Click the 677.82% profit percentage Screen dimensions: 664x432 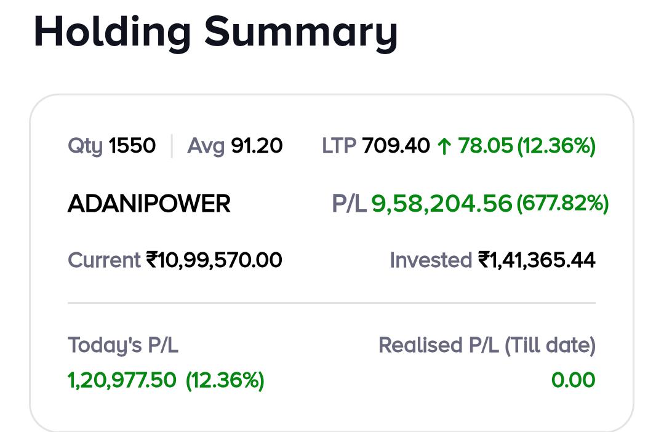562,203
